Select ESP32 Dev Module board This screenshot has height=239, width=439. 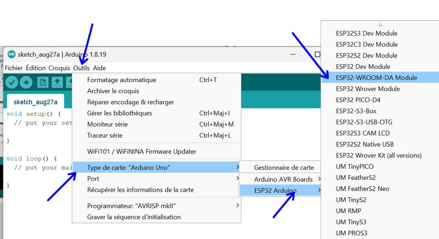coord(380,66)
